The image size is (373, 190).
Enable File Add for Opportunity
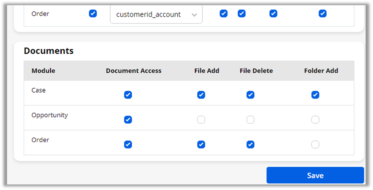click(201, 120)
